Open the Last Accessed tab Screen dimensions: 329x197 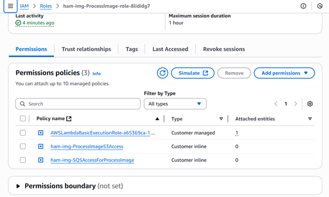[x=170, y=49]
